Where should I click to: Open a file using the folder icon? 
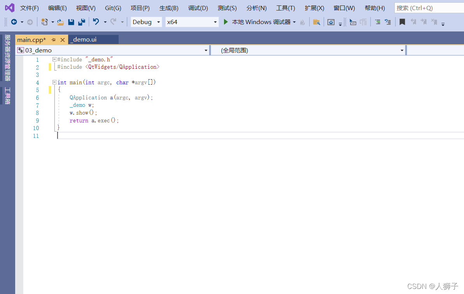click(x=60, y=22)
